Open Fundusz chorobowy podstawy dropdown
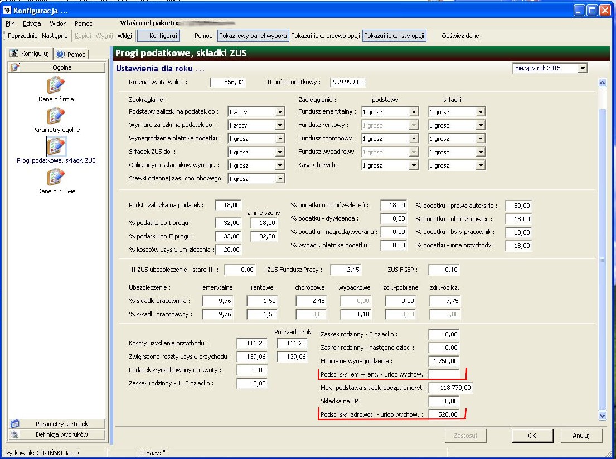Viewport: 616px width, 459px height. pyautogui.click(x=414, y=139)
